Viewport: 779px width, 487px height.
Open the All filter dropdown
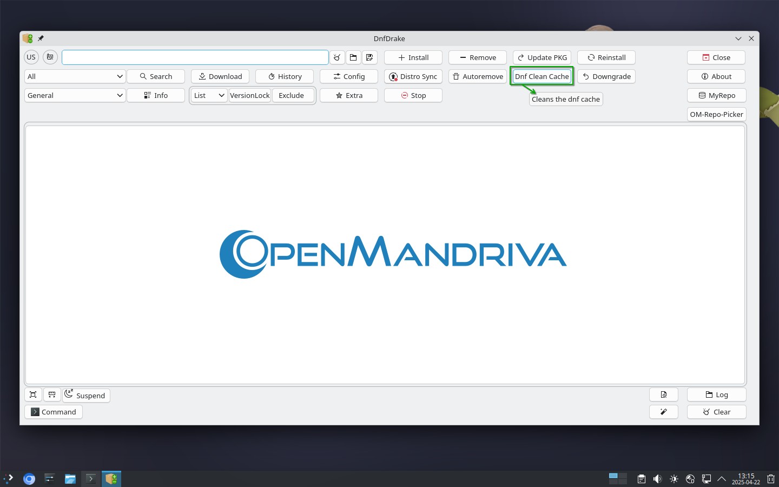click(75, 76)
